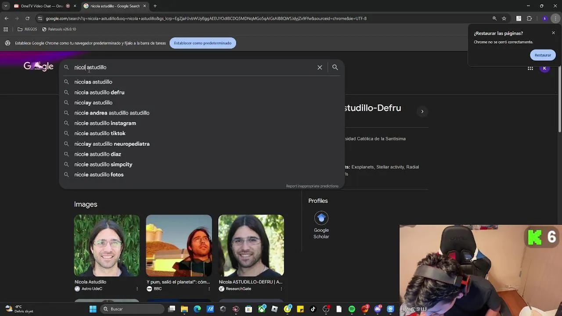Open the Windows Start menu
This screenshot has height=316, width=562.
point(93,309)
